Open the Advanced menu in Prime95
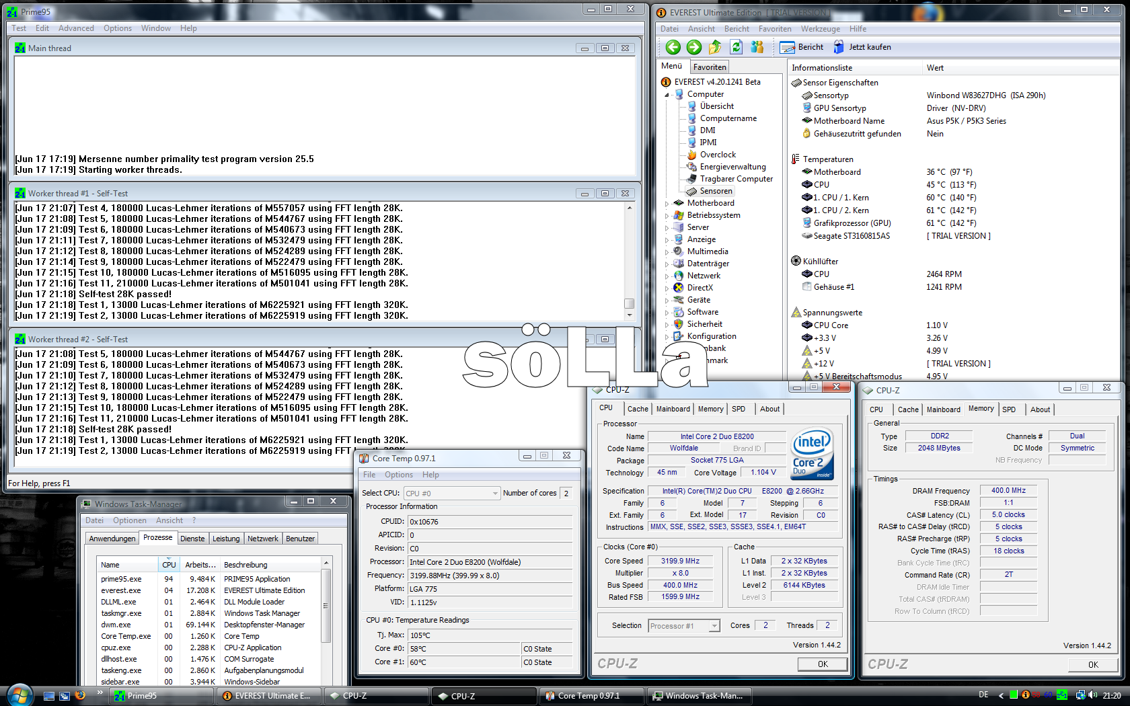The image size is (1130, 706). [x=76, y=28]
